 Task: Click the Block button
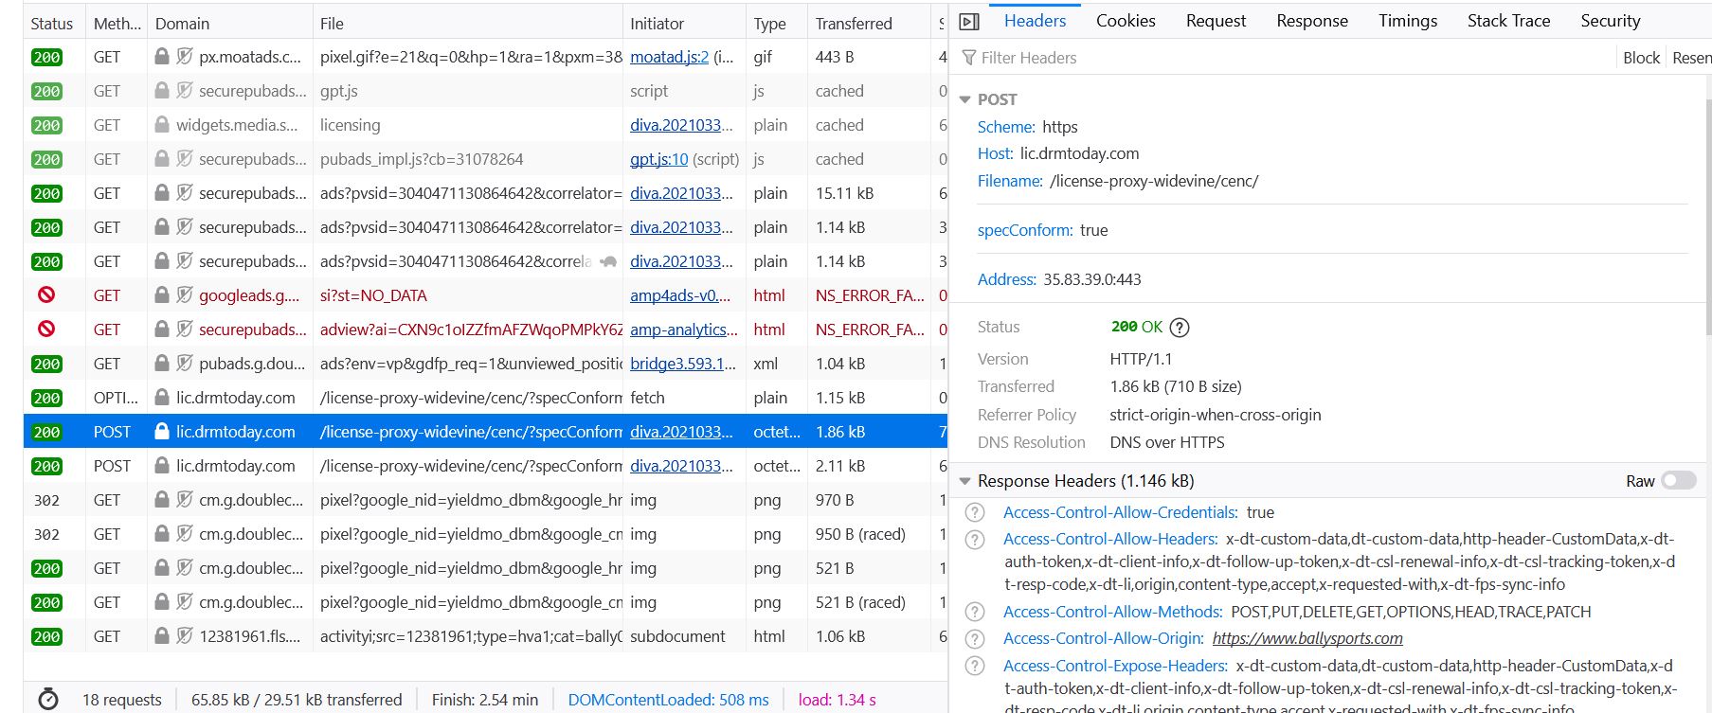[1641, 58]
